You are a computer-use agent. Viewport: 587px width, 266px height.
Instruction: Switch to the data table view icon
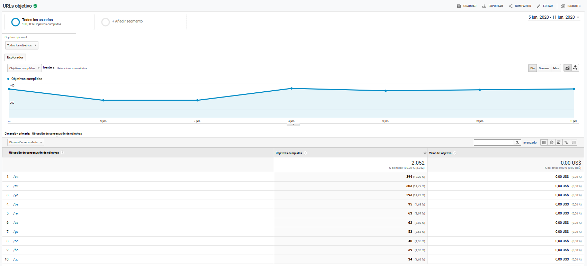point(544,142)
